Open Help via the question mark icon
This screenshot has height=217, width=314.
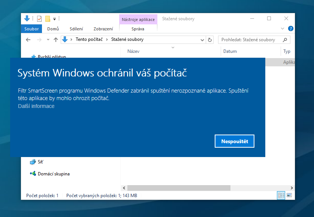[290, 28]
